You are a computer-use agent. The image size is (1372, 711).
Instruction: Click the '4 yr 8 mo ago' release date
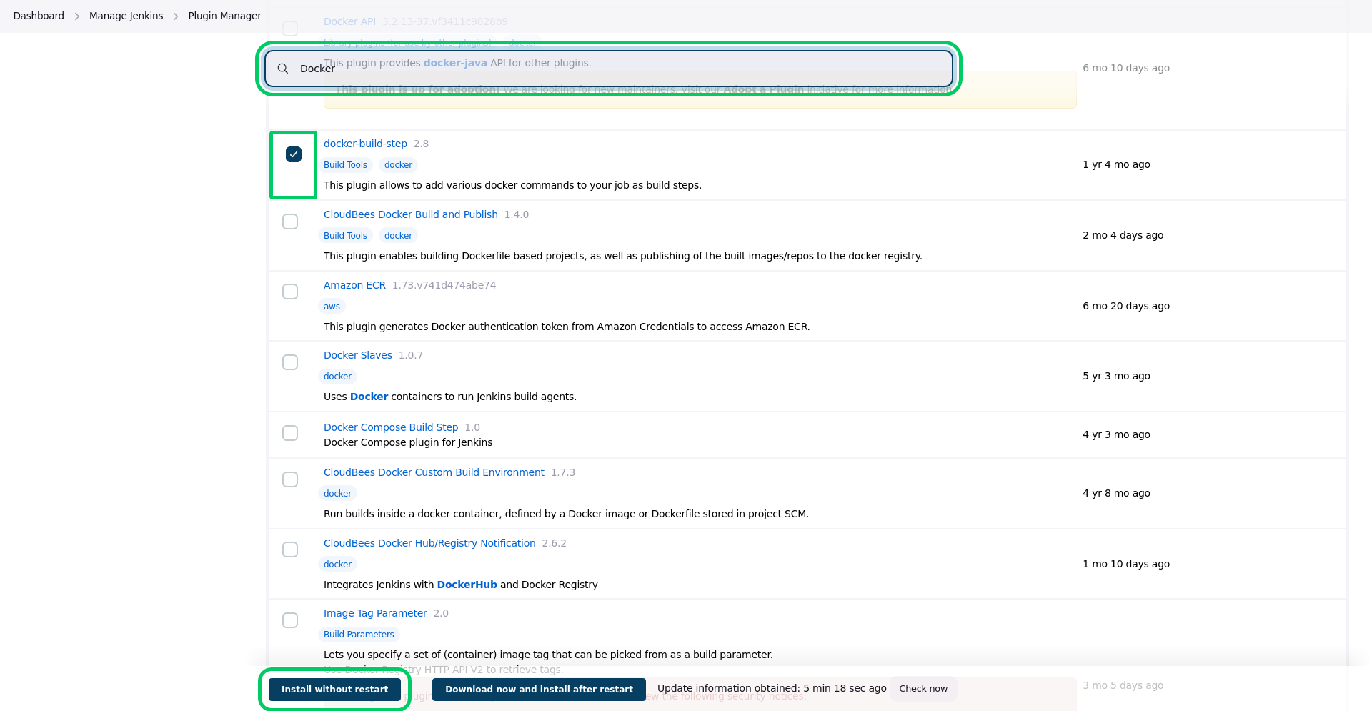pyautogui.click(x=1116, y=493)
